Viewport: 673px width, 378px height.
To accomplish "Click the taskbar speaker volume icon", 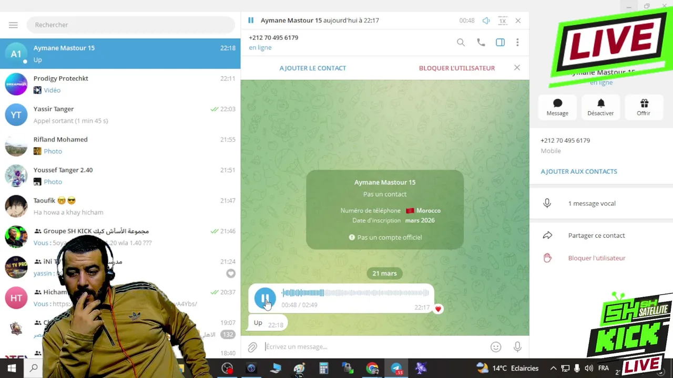I will (589, 369).
